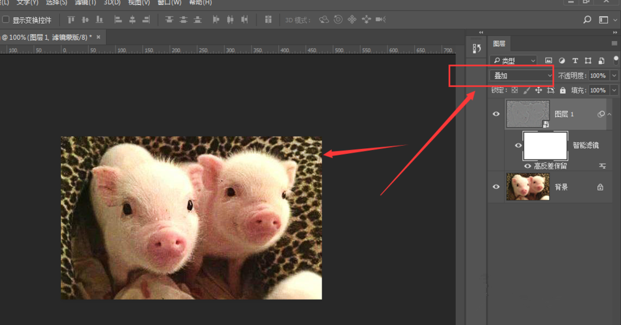Open the 叠加 blend mode dropdown
The image size is (621, 325).
point(522,76)
